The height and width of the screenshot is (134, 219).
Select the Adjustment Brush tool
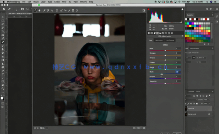[69, 11]
